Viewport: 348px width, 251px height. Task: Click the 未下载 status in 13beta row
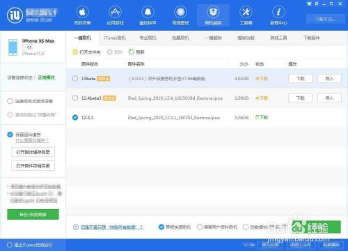pyautogui.click(x=262, y=79)
